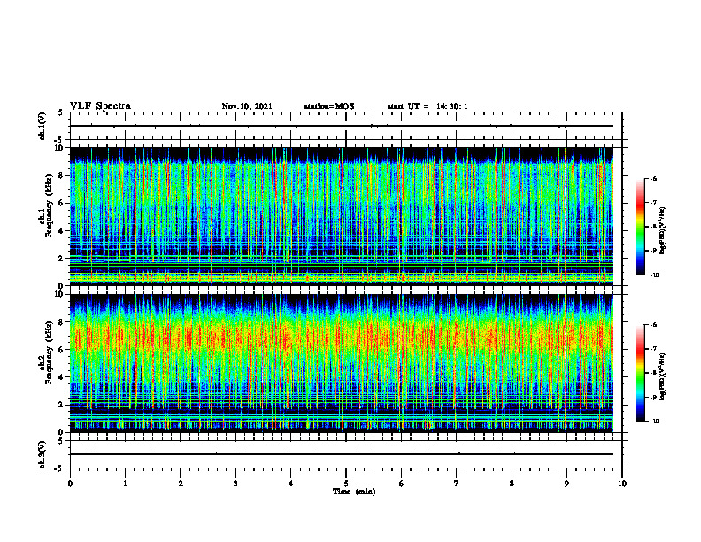Image resolution: width=701 pixels, height=542 pixels.
Task: Click ch.2 "Frequency (kHz)" axis label
Action: 49,352
